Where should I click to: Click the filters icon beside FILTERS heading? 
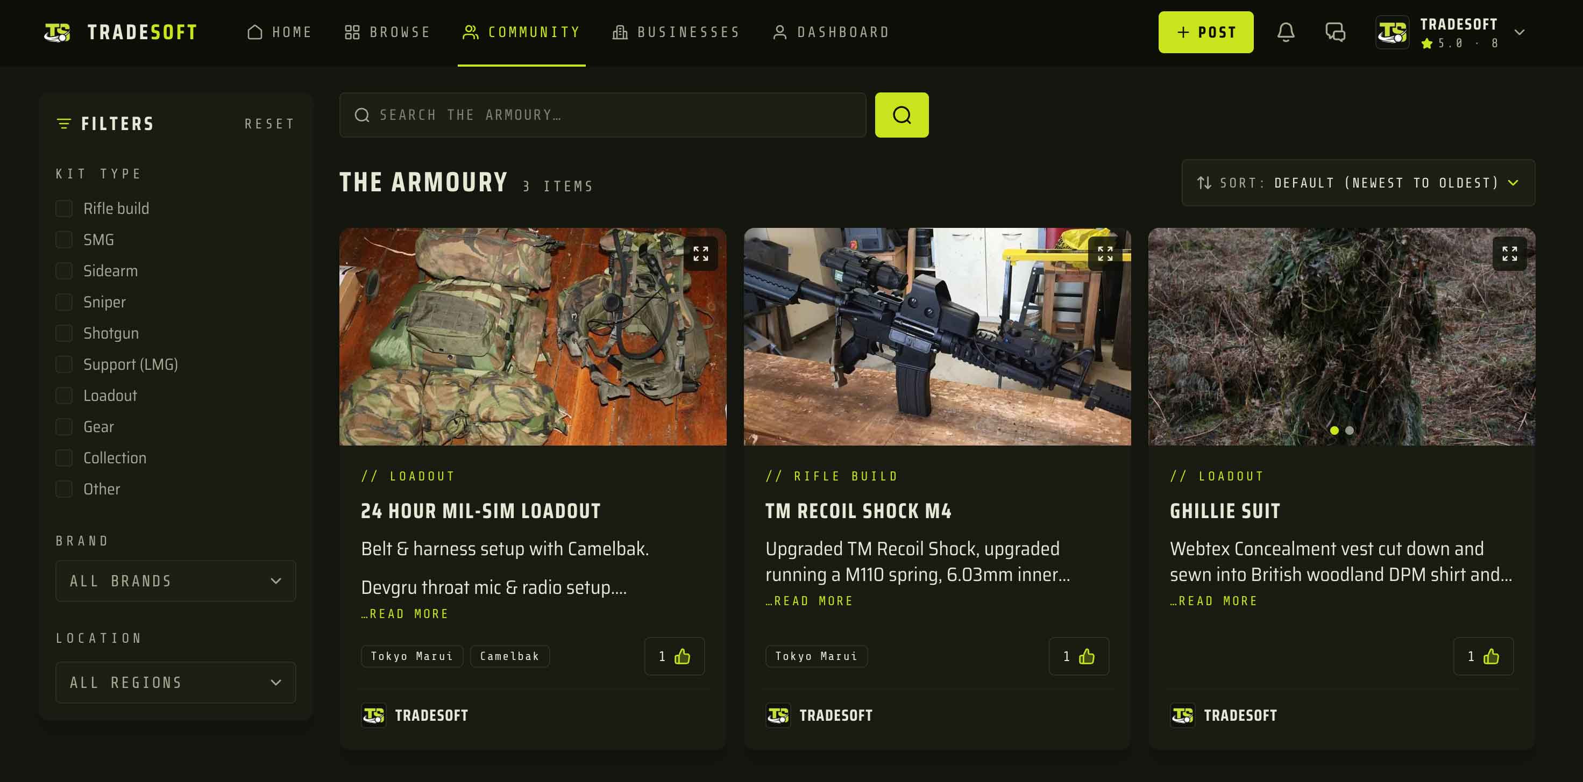[x=63, y=124]
